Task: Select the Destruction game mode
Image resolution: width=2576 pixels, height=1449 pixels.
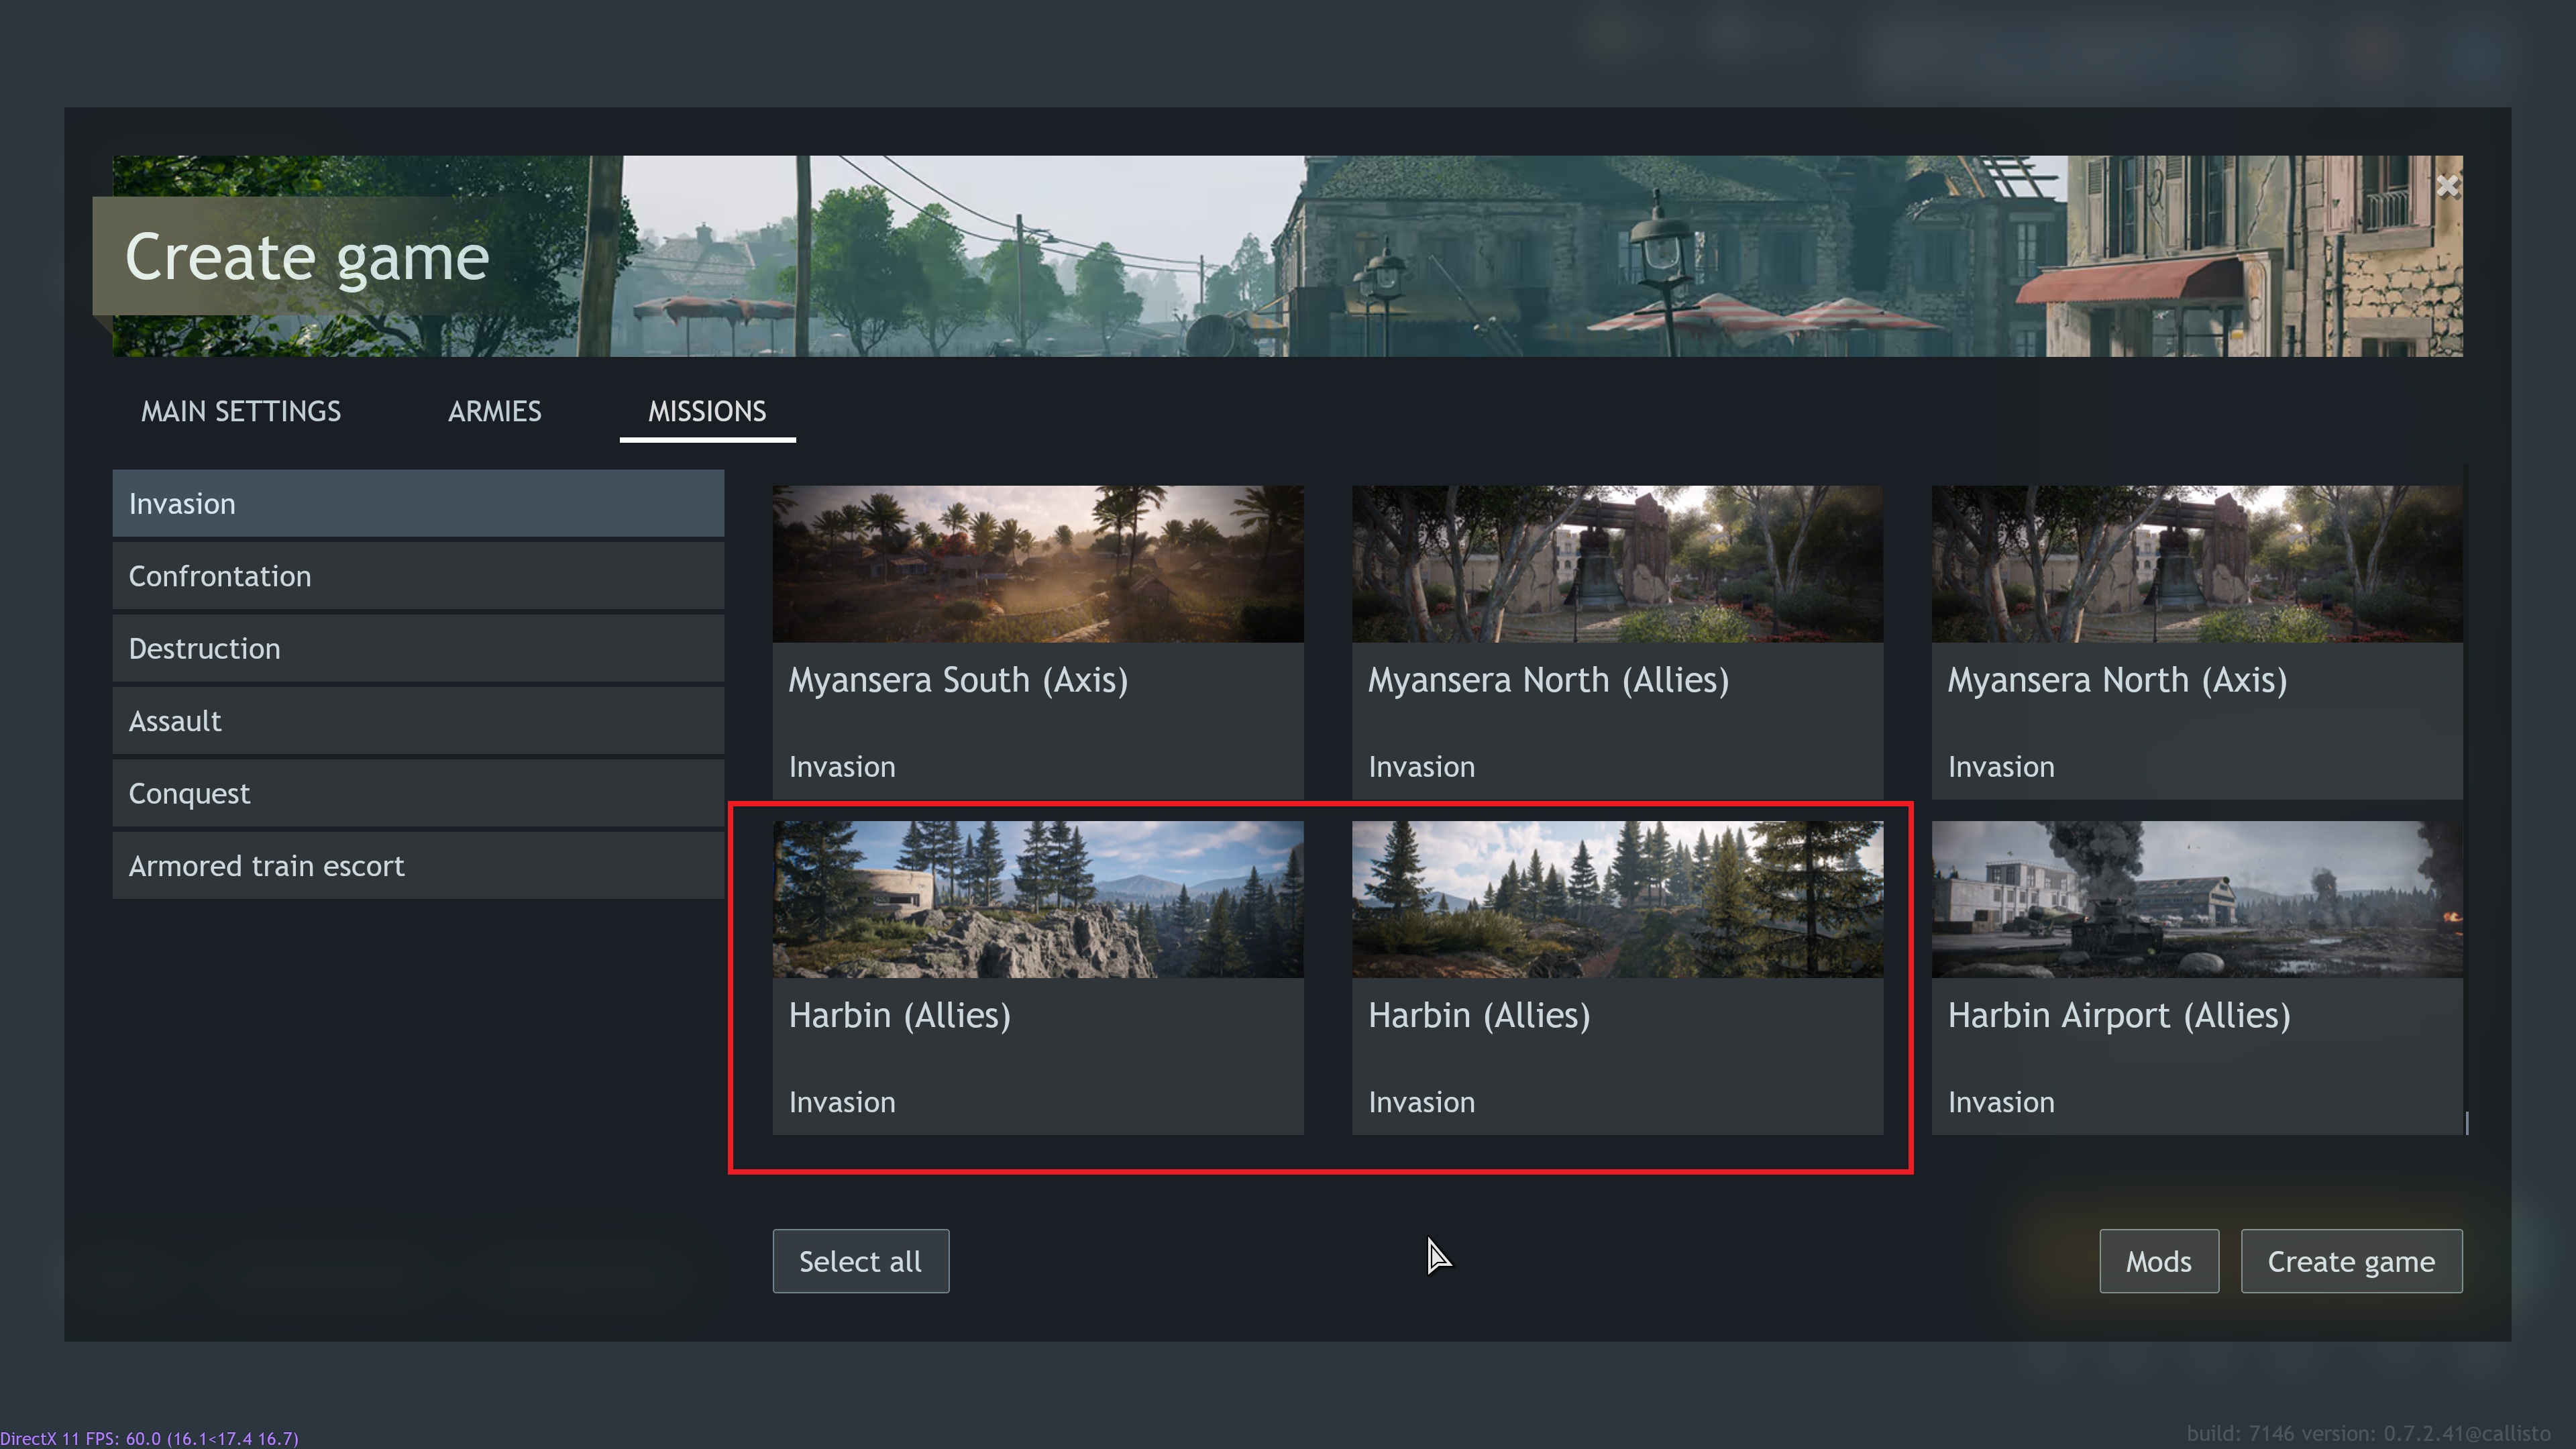Action: tap(417, 648)
